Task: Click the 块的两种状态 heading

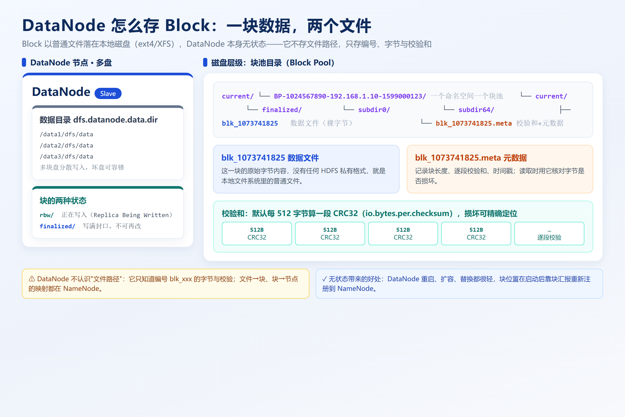Action: [63, 200]
